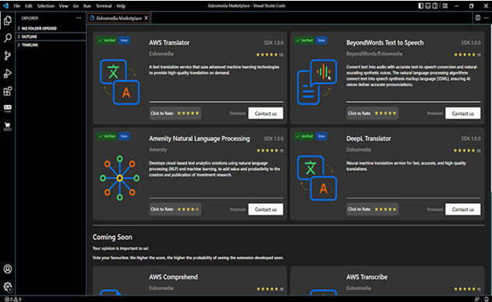Click Contact us for BeyondWords Text to Speech

click(x=463, y=114)
